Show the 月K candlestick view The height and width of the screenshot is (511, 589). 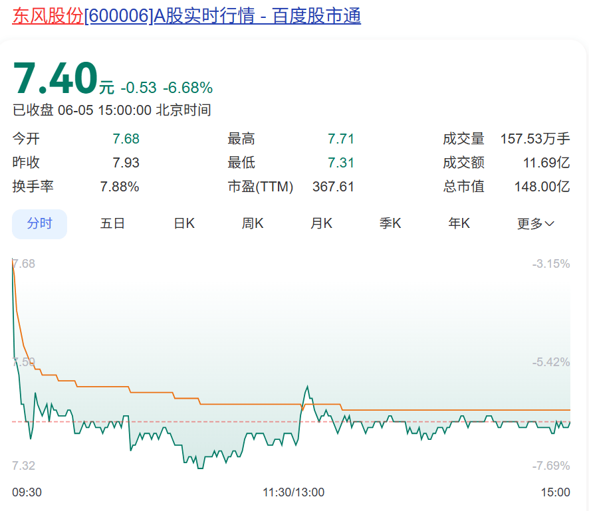[x=322, y=224]
